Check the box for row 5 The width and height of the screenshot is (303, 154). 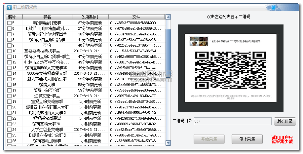tap(9, 23)
